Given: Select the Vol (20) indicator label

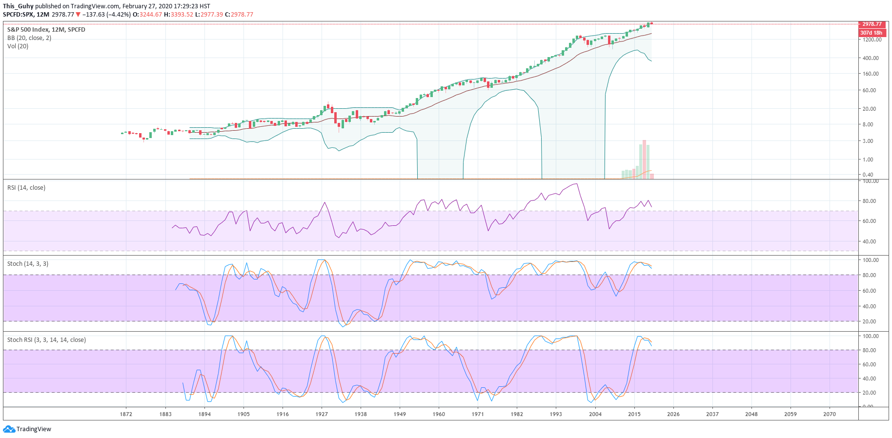Looking at the screenshot, I should tap(18, 46).
